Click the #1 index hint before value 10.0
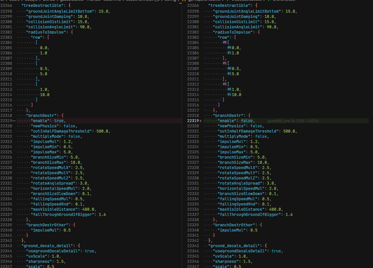The width and height of the screenshot is (373, 268). 229,94
